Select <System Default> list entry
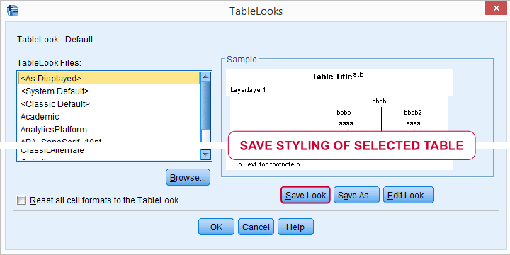Viewport: 510px width, 255px height. click(x=109, y=91)
